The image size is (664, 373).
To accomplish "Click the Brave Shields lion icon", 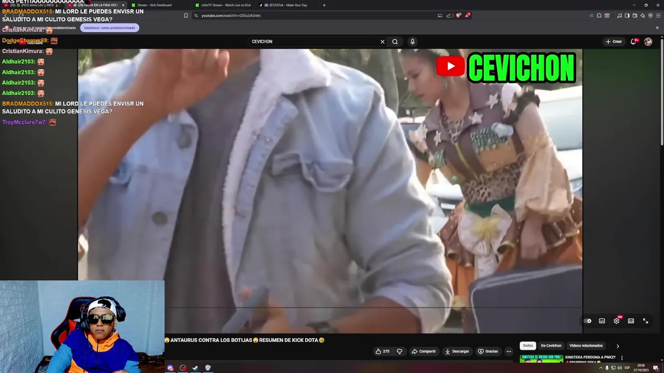I will [x=458, y=16].
